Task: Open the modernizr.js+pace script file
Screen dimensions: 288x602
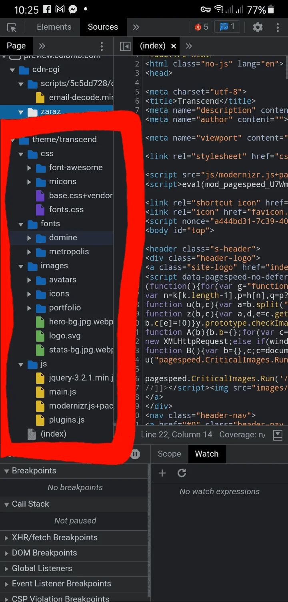Action: click(x=74, y=406)
